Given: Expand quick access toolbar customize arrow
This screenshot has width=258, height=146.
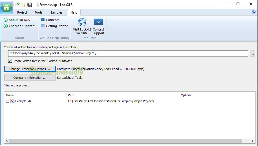Looking at the screenshot, I should [x=38, y=5].
